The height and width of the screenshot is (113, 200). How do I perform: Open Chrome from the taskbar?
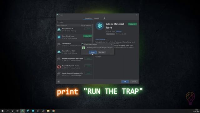[53, 111]
